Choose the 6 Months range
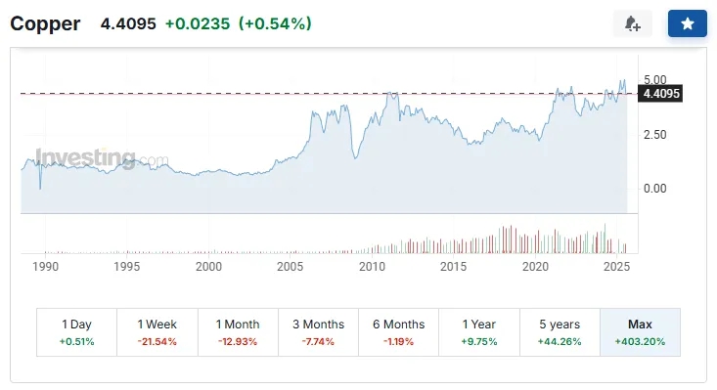This screenshot has height=390, width=717. pos(399,332)
